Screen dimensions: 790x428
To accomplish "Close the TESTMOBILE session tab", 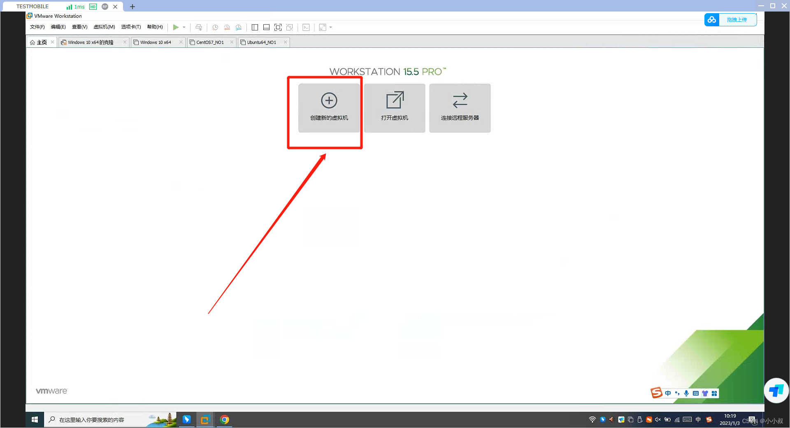I will tap(115, 7).
